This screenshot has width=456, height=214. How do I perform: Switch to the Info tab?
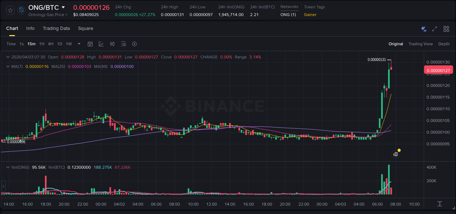tap(30, 28)
